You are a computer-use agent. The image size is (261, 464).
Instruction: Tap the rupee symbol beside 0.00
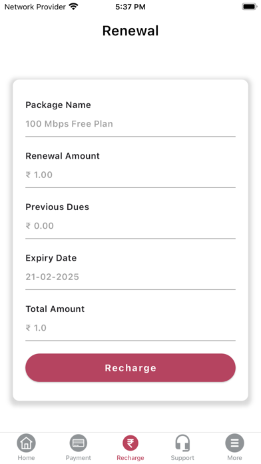pos(28,226)
